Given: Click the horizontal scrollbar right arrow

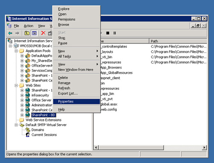Looking at the screenshot, I should [x=204, y=148].
